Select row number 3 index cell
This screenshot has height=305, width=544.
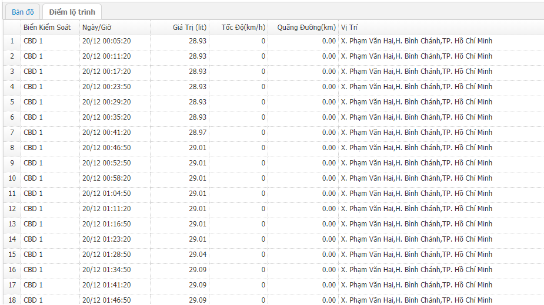[x=12, y=72]
